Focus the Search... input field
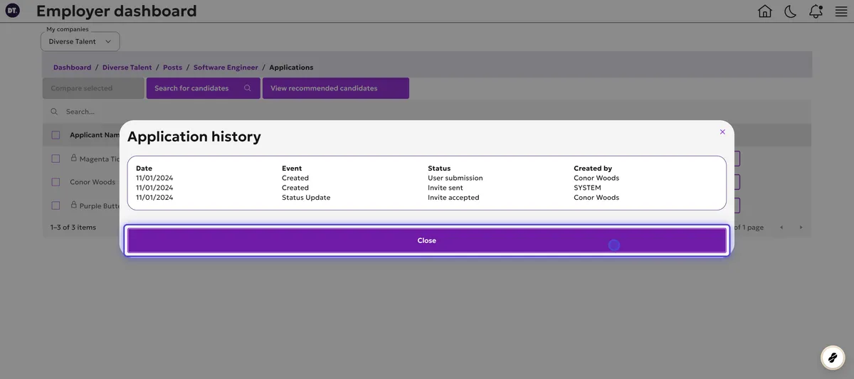854x379 pixels. coord(427,112)
